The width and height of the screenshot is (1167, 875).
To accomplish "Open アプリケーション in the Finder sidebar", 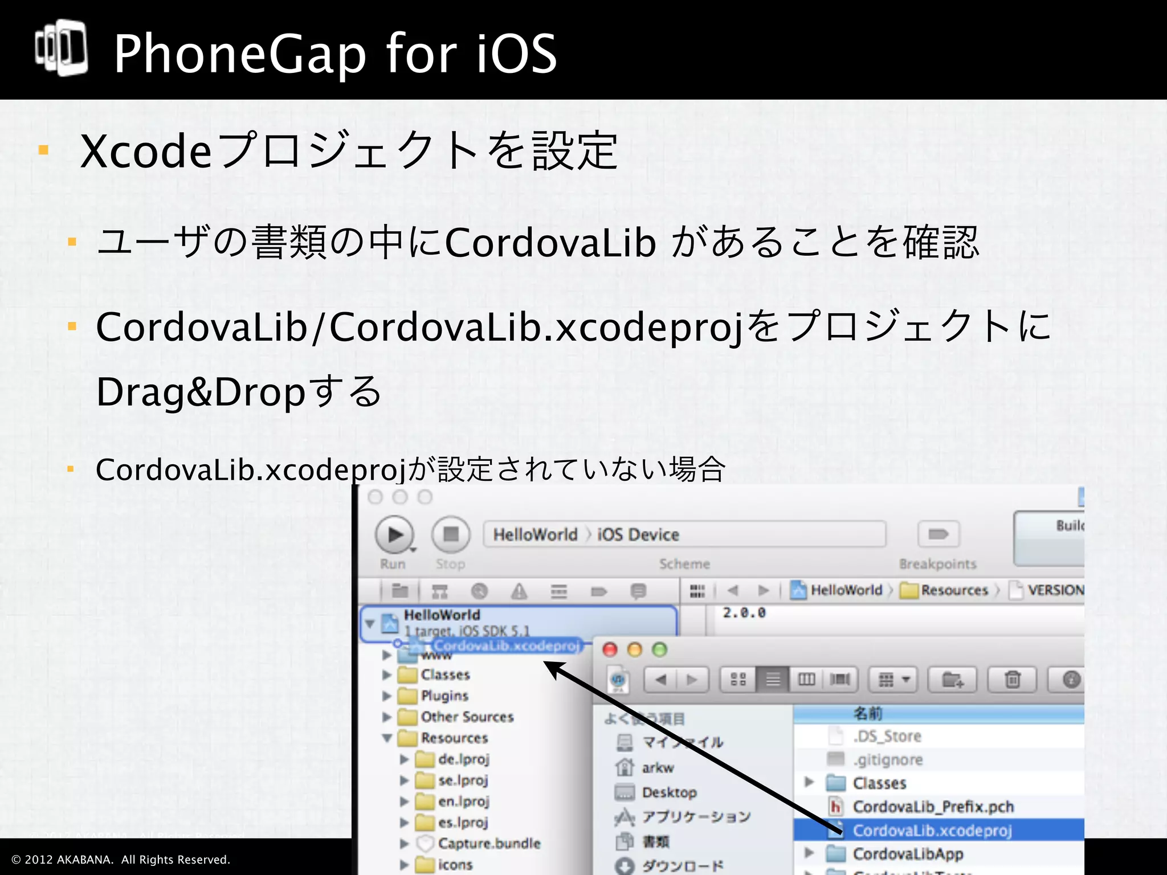I will [x=683, y=818].
